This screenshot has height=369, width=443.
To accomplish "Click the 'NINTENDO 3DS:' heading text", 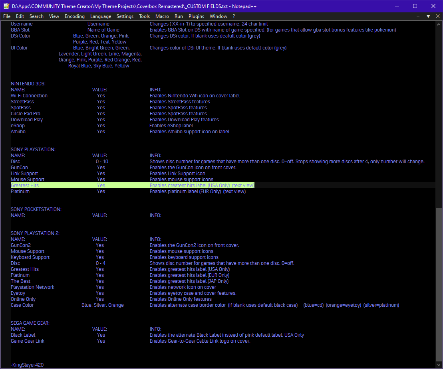I will (28, 84).
